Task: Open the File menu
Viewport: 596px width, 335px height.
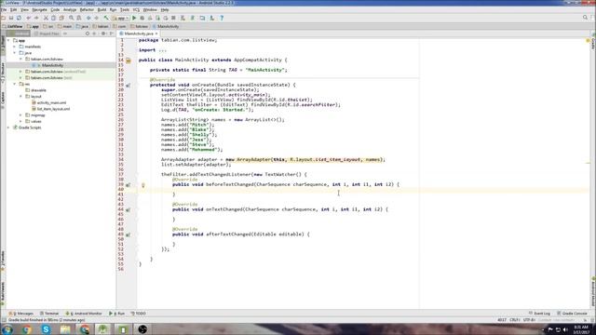Action: coord(4,10)
